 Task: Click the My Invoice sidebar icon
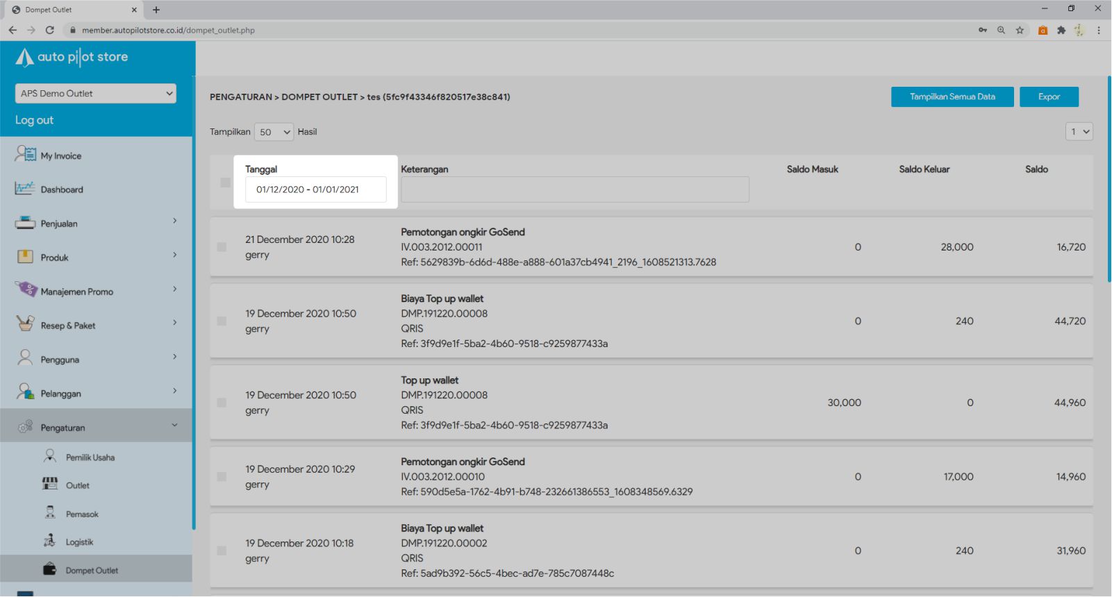coord(25,154)
